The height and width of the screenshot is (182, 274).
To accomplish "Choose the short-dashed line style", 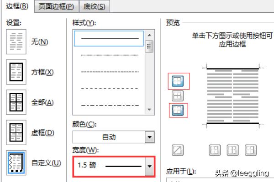I will tap(110, 72).
